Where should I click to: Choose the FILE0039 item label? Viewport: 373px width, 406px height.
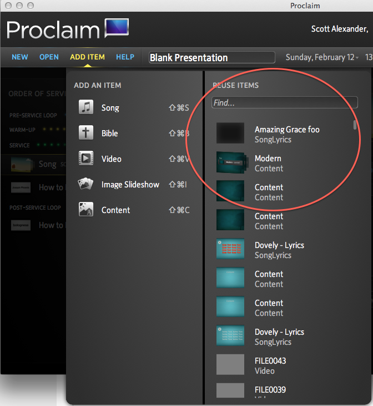point(270,390)
